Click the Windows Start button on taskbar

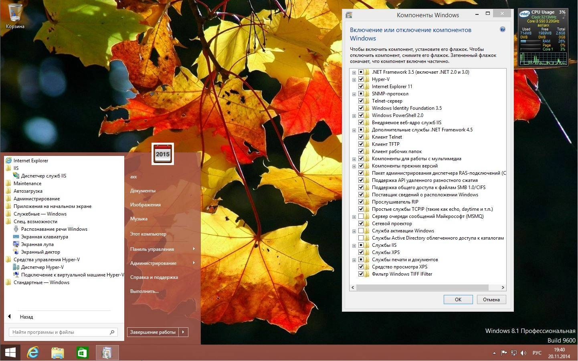[x=10, y=353]
